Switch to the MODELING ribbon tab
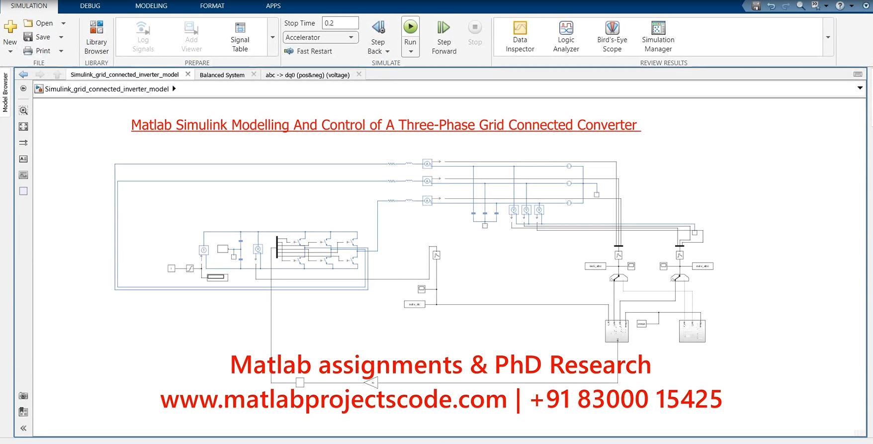This screenshot has height=444, width=873. tap(151, 6)
